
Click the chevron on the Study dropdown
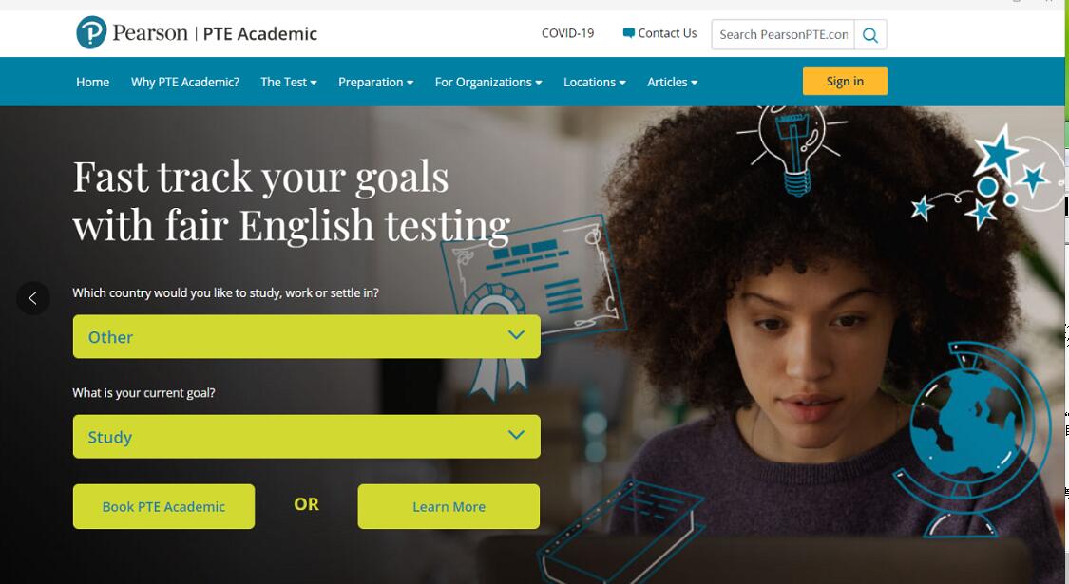(516, 435)
